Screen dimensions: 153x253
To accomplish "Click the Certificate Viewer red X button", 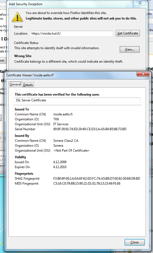I will pos(143,74).
